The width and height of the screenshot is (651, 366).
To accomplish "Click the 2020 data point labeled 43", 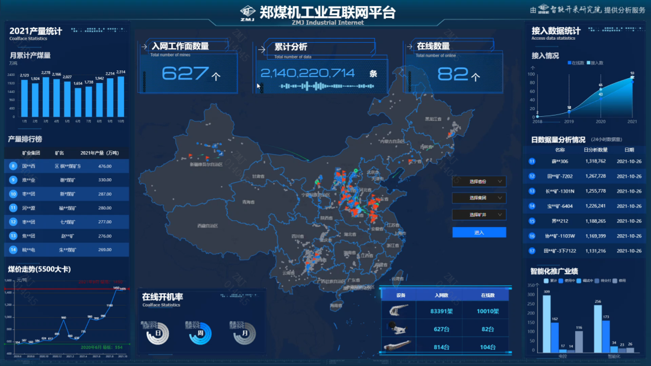I will [x=601, y=99].
